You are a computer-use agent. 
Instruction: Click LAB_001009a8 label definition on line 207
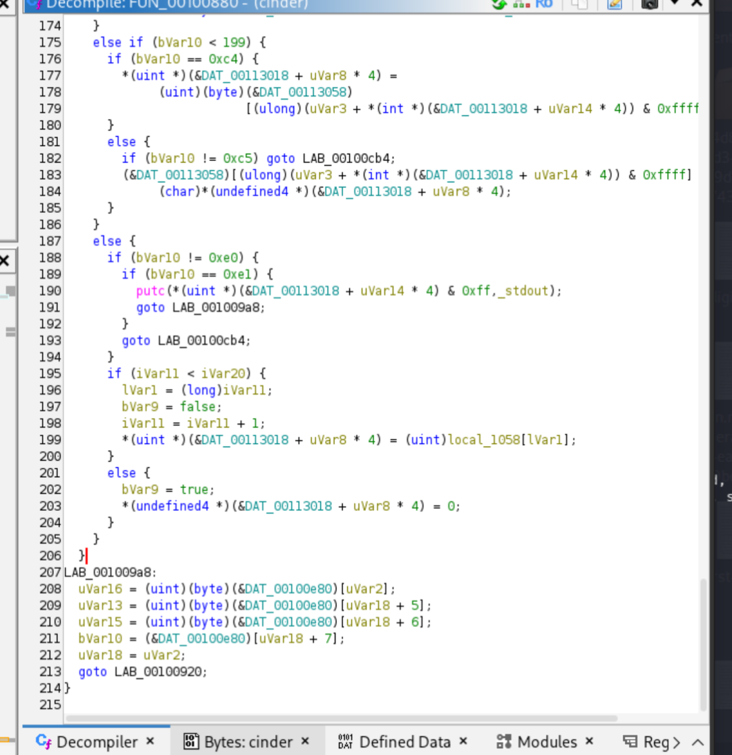pyautogui.click(x=108, y=572)
